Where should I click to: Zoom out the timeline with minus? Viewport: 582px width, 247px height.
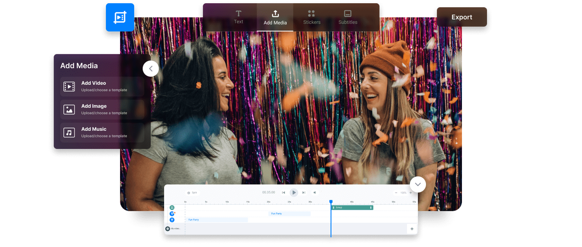click(x=396, y=193)
